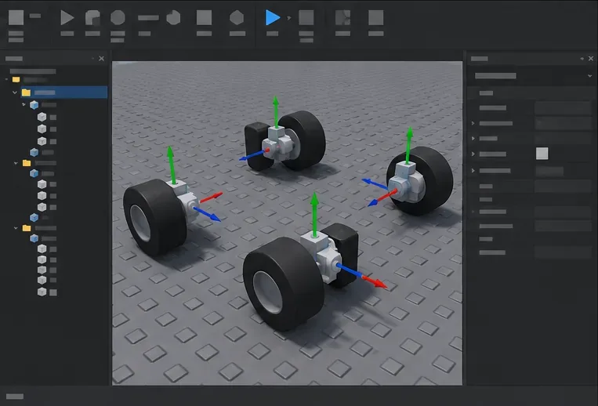Select the second yellow folder in Explorer
Viewport: 598px width, 406px height.
[x=27, y=163]
